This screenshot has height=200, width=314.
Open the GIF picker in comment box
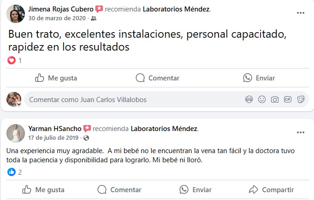(288, 99)
